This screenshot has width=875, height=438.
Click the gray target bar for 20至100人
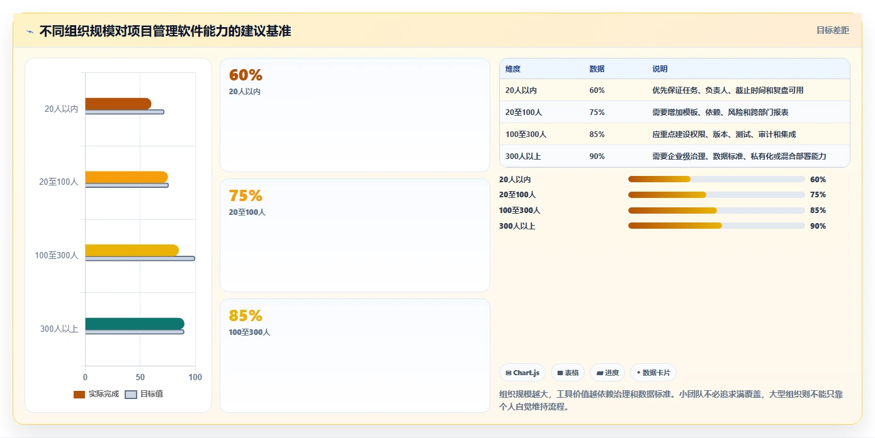(127, 185)
